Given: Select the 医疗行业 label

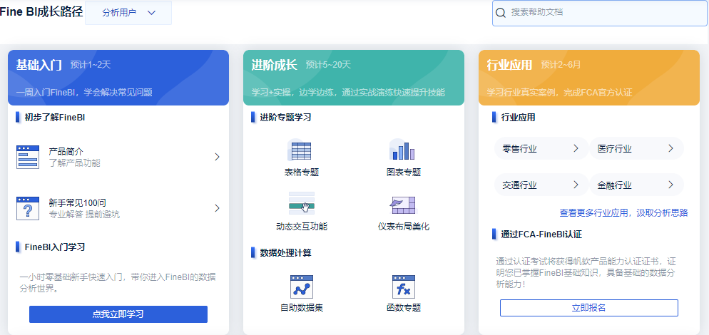Looking at the screenshot, I should tap(615, 149).
